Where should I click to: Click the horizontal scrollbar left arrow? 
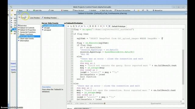[x=68, y=101]
